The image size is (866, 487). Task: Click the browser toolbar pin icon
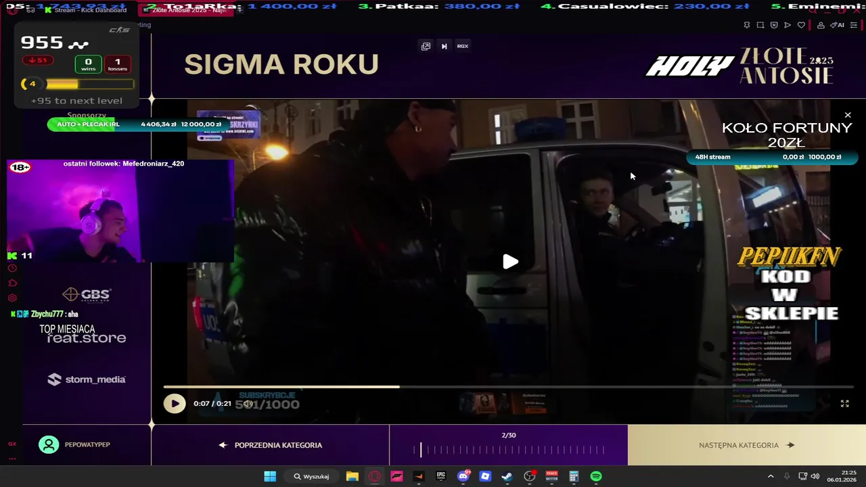(747, 25)
